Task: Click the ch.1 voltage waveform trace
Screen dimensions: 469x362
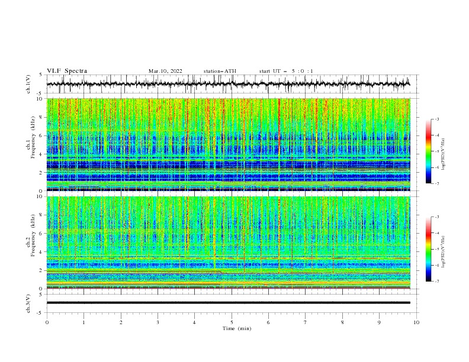Action: point(228,84)
